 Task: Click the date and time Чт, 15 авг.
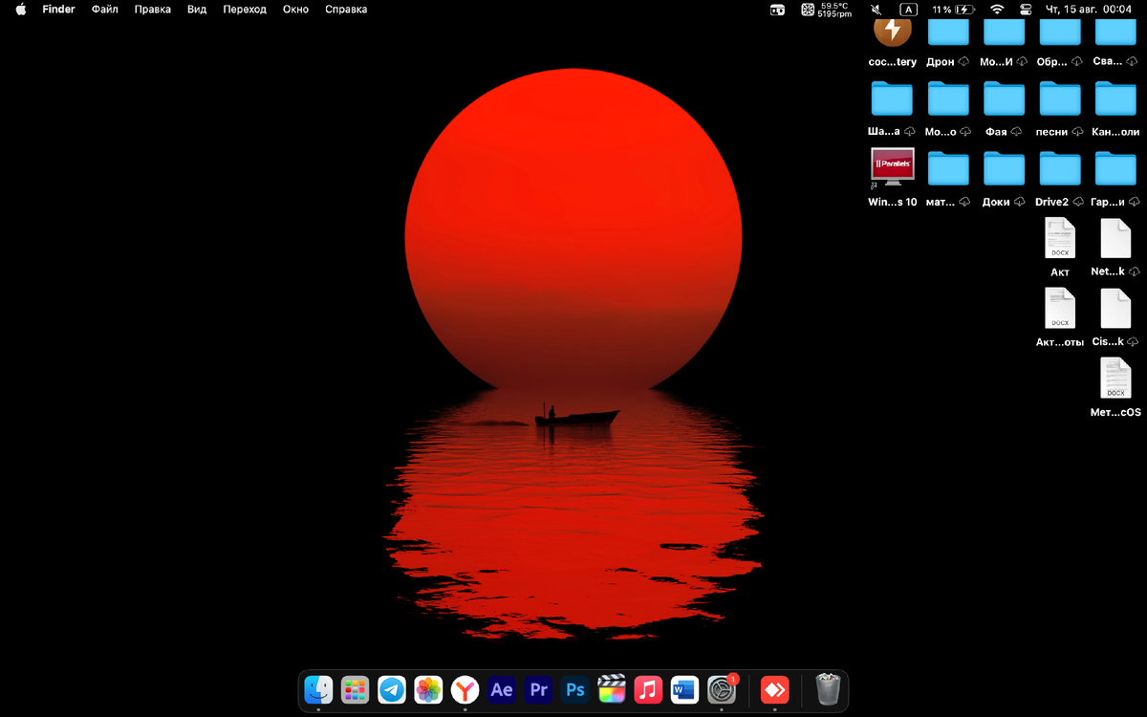tap(1090, 10)
